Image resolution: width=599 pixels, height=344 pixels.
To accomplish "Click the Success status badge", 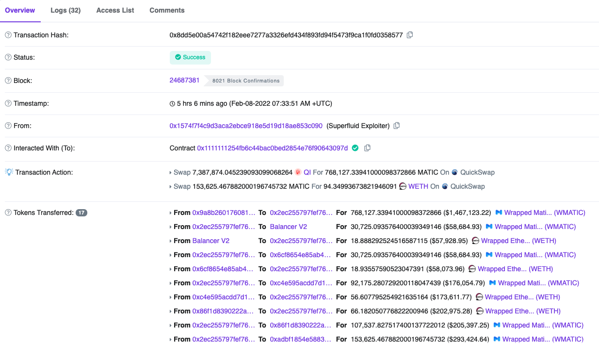I will [190, 57].
